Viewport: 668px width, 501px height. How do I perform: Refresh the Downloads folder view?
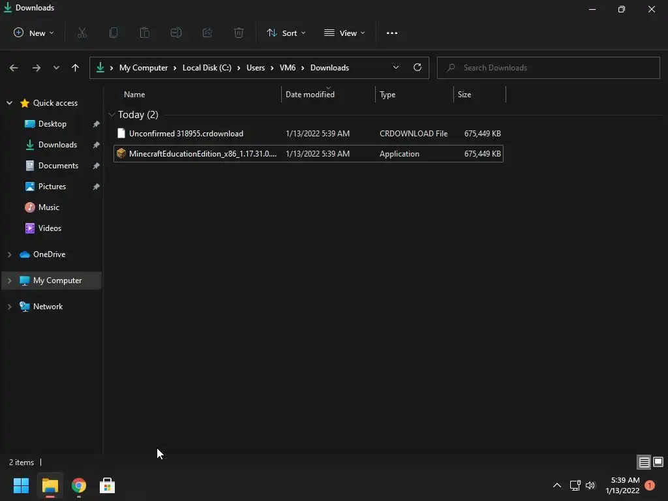[x=417, y=67]
